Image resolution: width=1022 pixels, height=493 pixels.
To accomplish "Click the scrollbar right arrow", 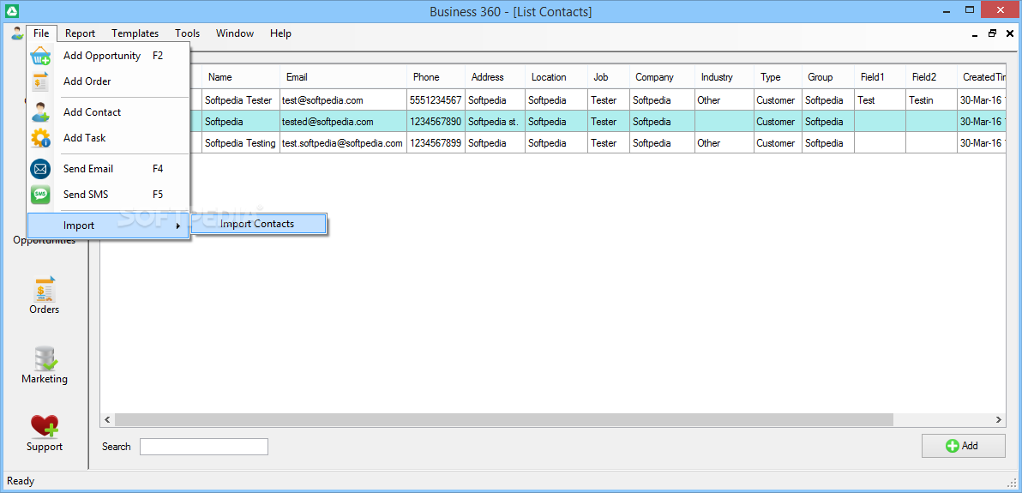I will coord(998,419).
